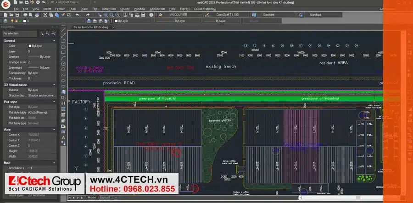The height and width of the screenshot is (203, 413).
Task: Close the Bv loi font chu KP dc.dwg tab
Action: coord(113,27)
